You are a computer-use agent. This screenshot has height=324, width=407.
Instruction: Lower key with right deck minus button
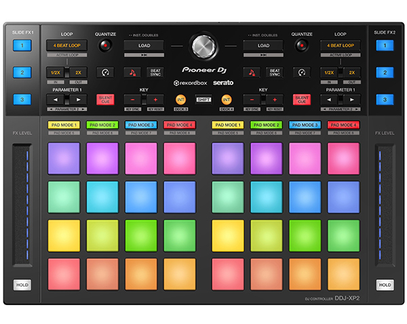coord(252,100)
